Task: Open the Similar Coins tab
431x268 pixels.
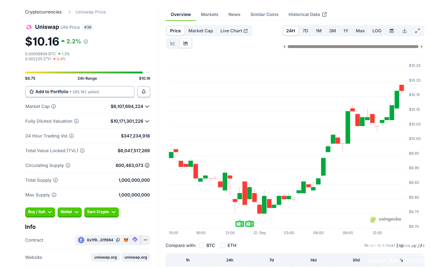Action: coord(264,14)
